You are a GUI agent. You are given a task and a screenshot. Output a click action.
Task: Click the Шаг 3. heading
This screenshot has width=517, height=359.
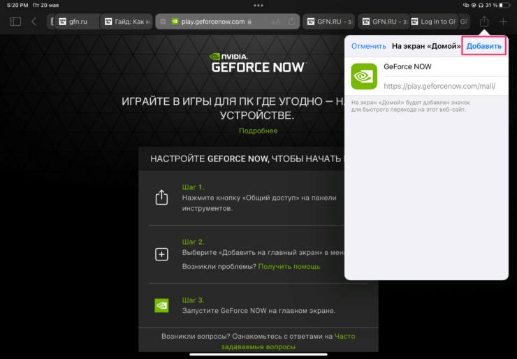pyautogui.click(x=194, y=300)
